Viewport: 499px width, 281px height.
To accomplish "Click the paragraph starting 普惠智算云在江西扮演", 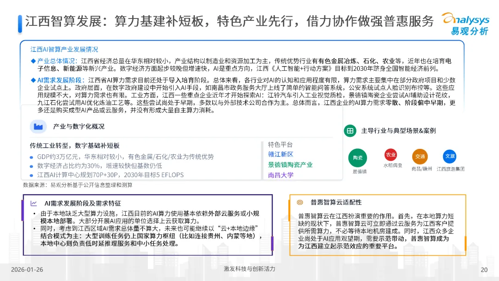I will tap(376, 231).
